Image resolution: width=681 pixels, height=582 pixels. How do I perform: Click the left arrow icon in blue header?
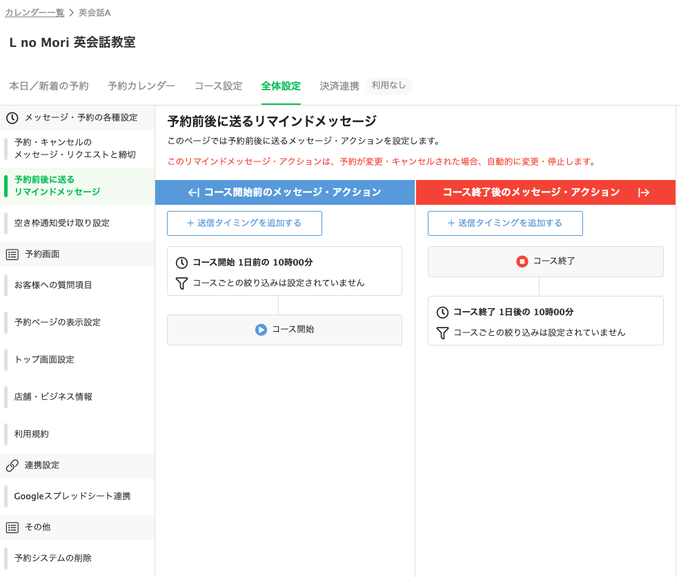pos(193,192)
